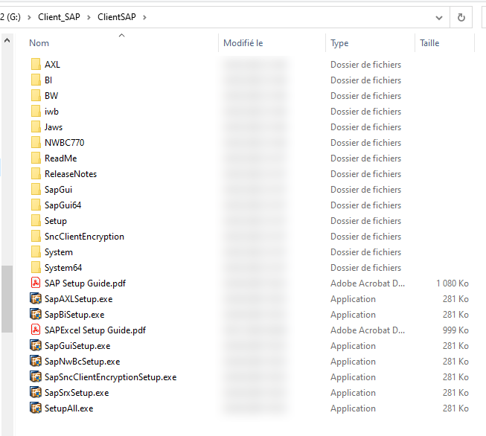This screenshot has height=436, width=486.
Task: Click the 1 080 Ko size value
Action: point(453,283)
